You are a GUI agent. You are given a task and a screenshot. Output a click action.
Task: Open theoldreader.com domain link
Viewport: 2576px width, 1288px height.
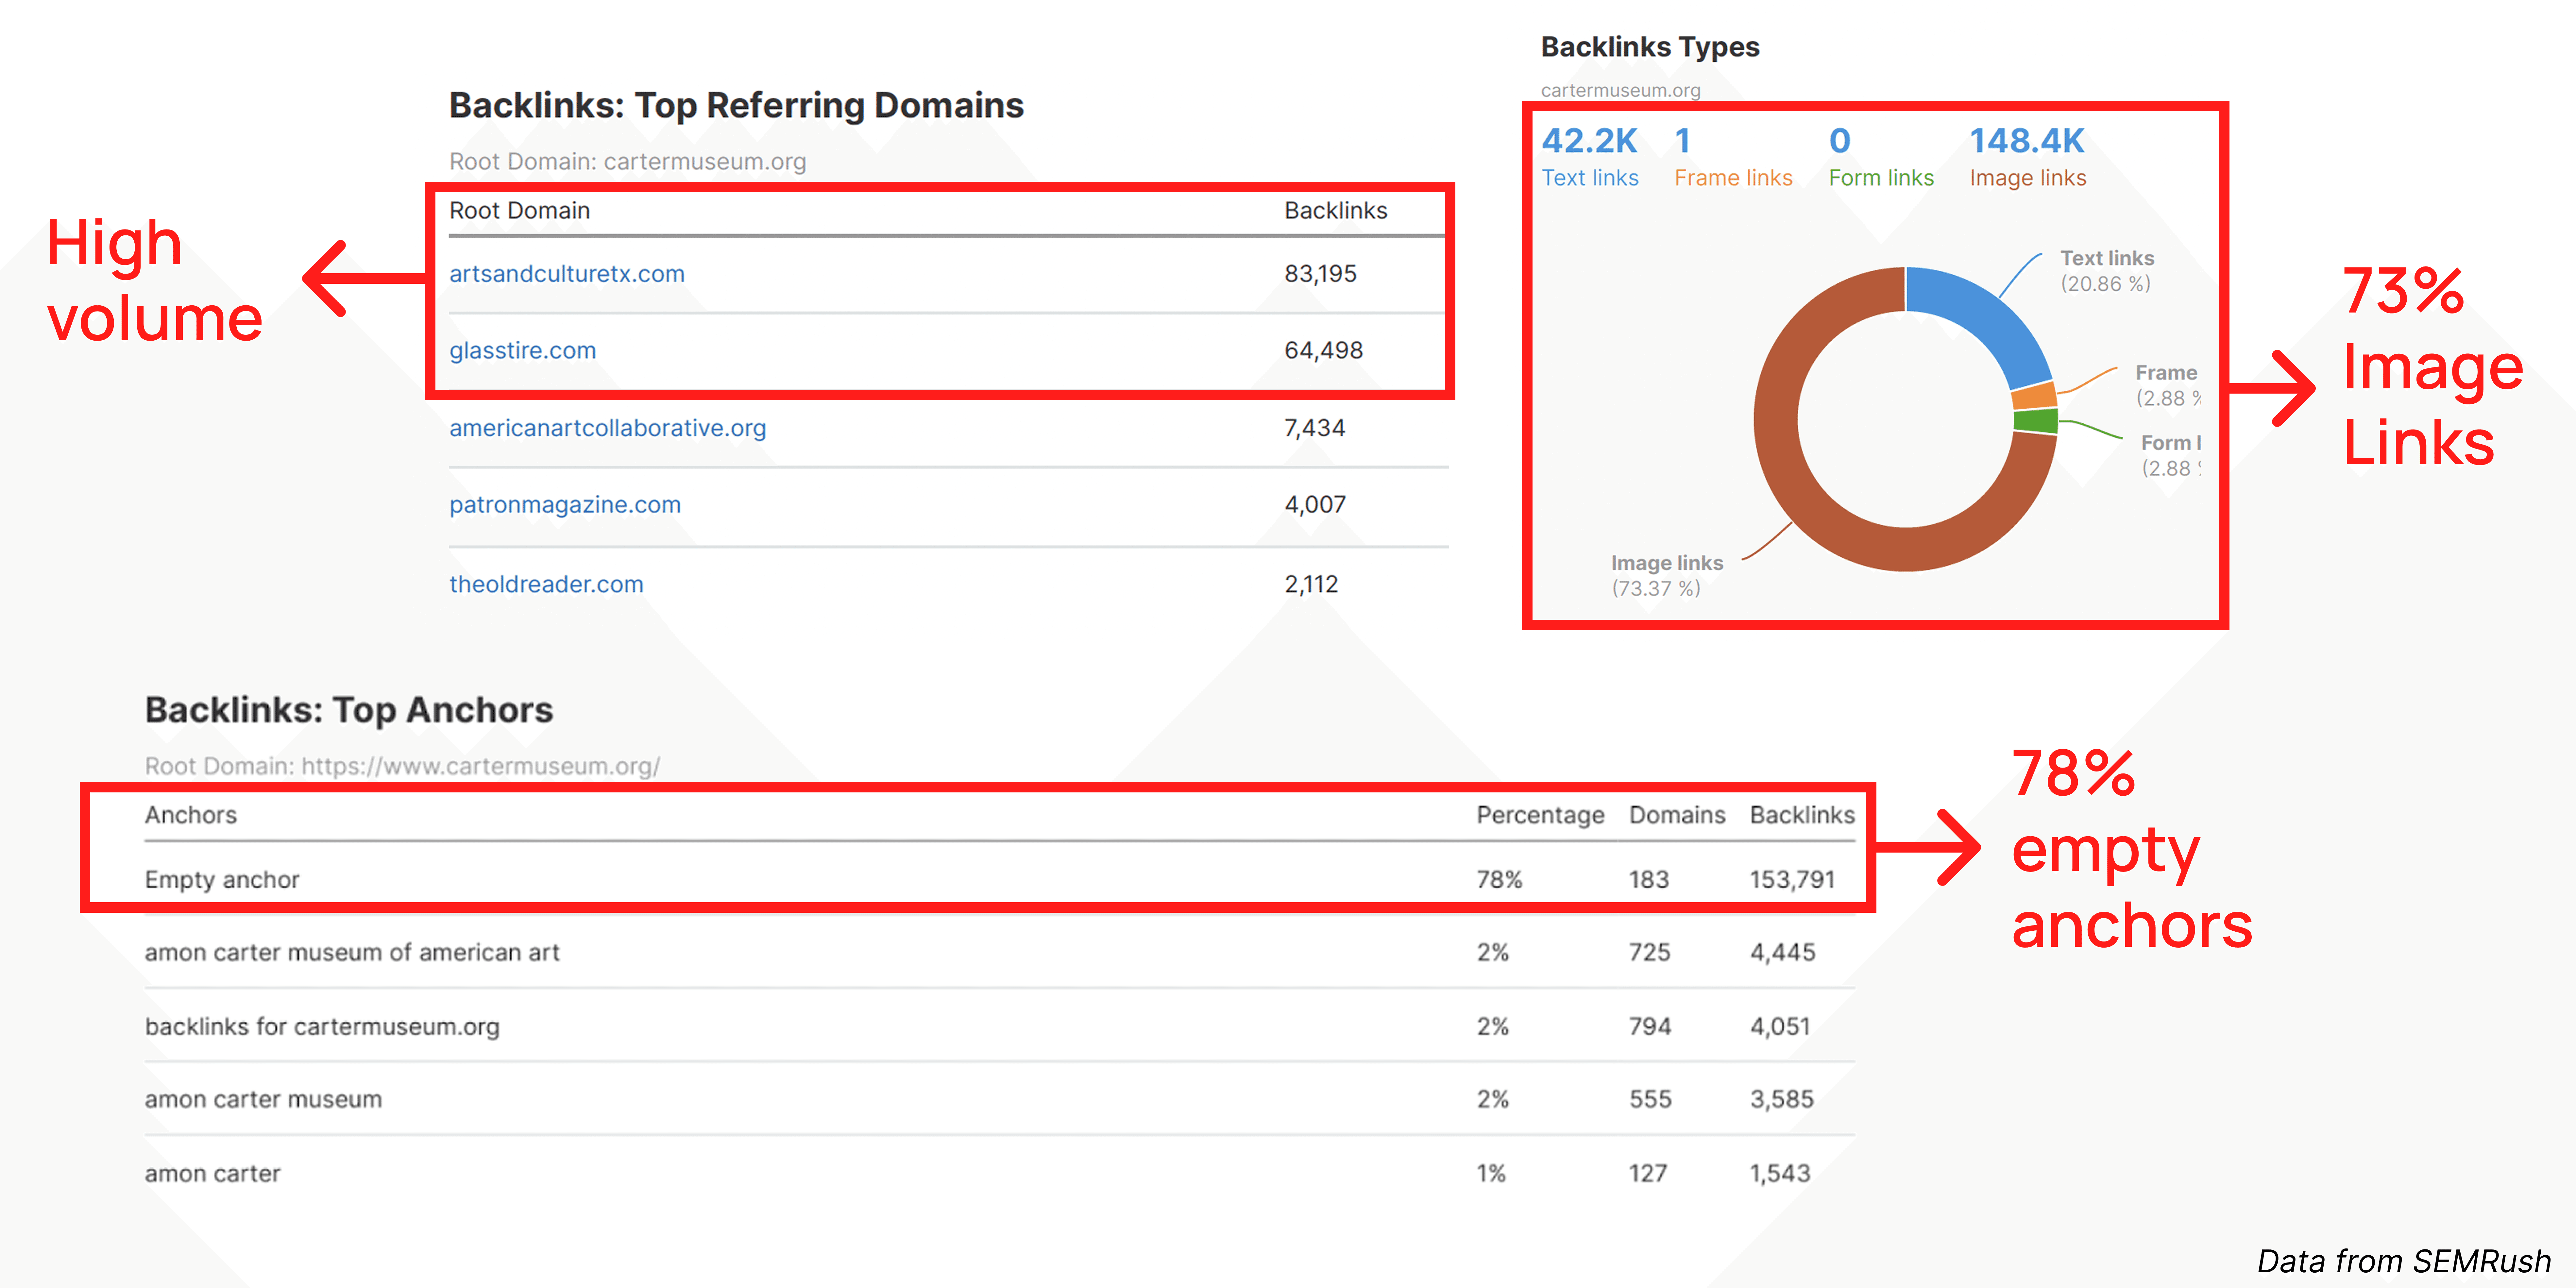(x=546, y=584)
